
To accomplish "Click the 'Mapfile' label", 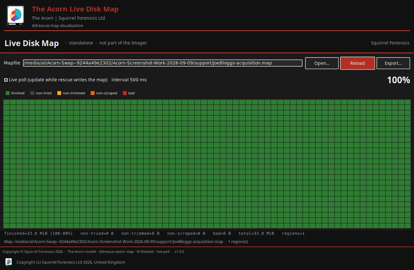I will tap(12, 63).
